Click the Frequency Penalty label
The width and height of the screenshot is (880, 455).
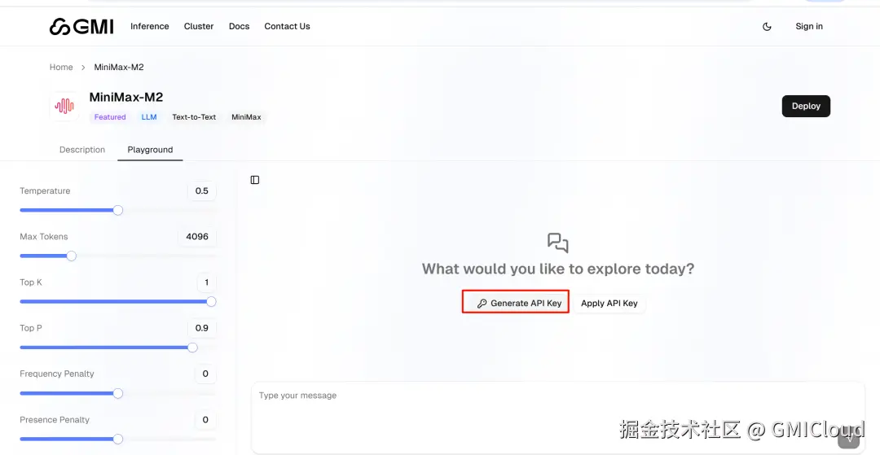tap(57, 374)
